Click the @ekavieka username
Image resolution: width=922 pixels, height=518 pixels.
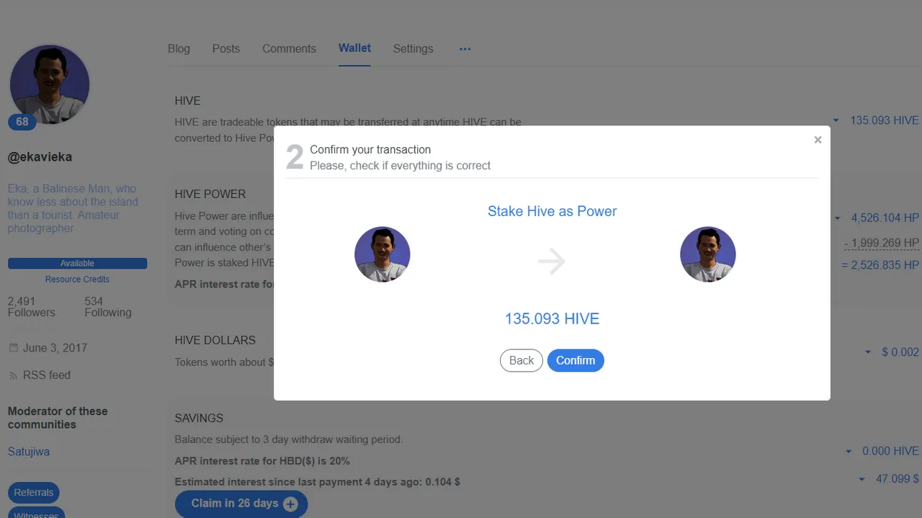point(40,157)
